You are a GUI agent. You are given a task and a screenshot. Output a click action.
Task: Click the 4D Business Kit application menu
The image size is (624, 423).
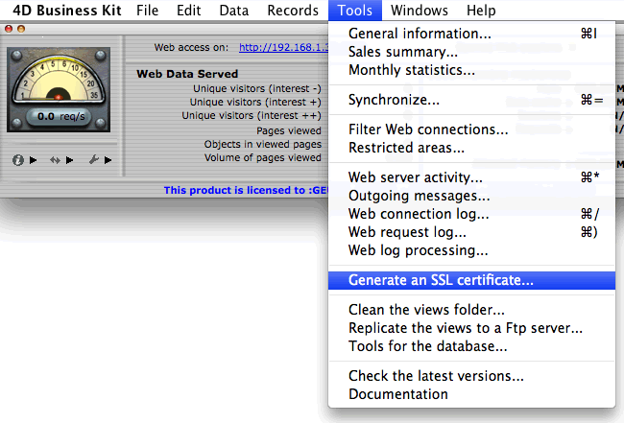66,11
